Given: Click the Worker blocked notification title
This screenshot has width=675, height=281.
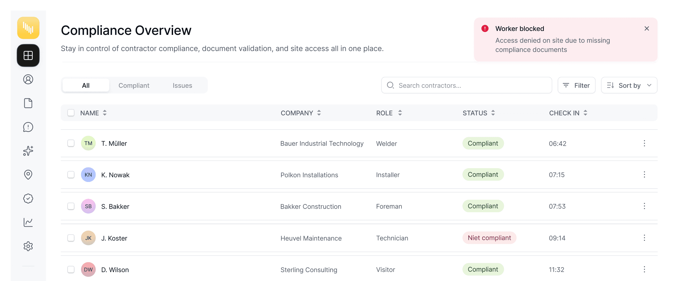Looking at the screenshot, I should click(x=520, y=29).
